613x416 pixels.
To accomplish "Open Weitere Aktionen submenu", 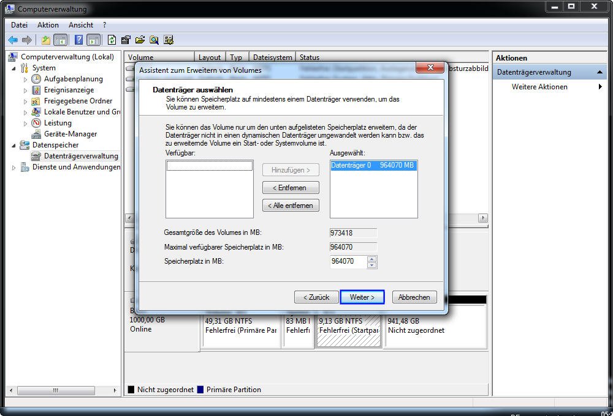I will coord(549,87).
